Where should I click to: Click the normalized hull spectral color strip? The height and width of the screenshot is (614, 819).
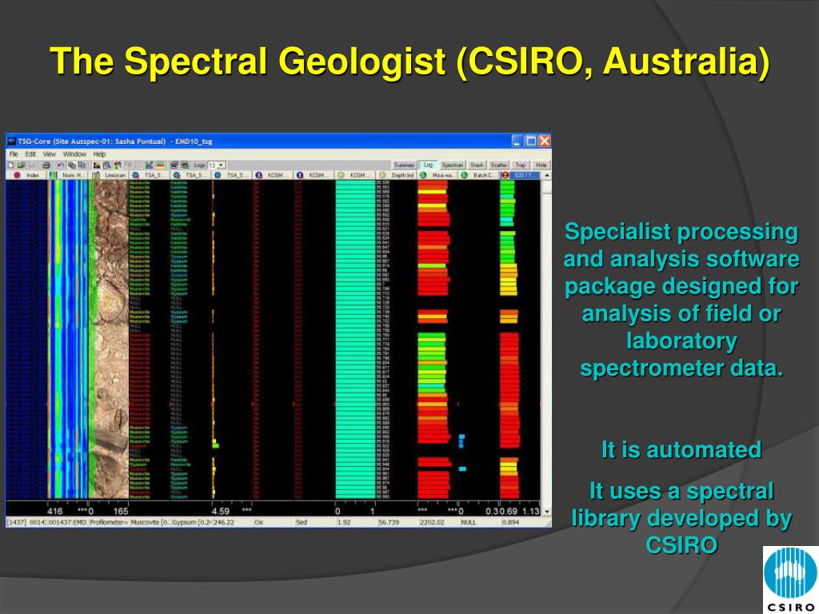pos(68,339)
